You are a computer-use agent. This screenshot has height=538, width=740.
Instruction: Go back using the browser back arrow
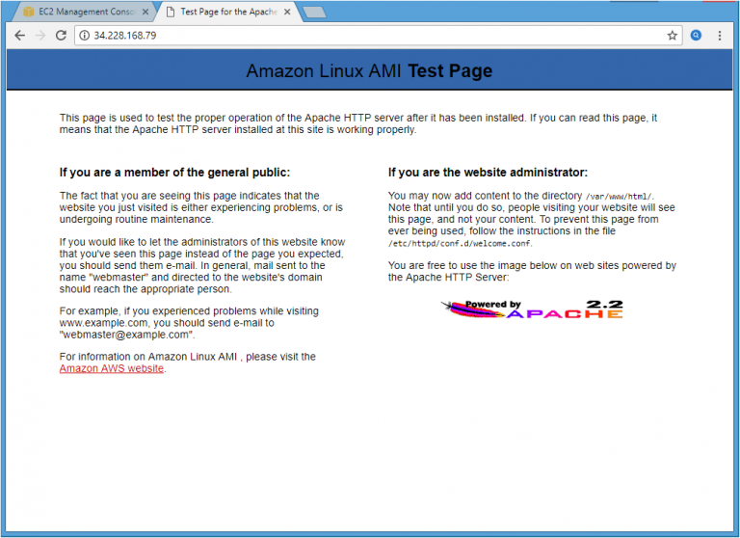pos(20,36)
